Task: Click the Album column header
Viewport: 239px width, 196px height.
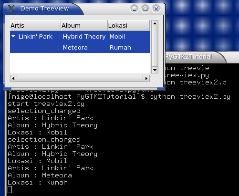Action: pos(84,25)
